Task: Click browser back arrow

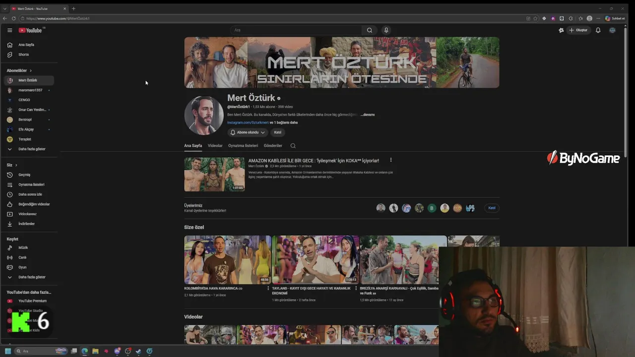Action: pyautogui.click(x=5, y=18)
